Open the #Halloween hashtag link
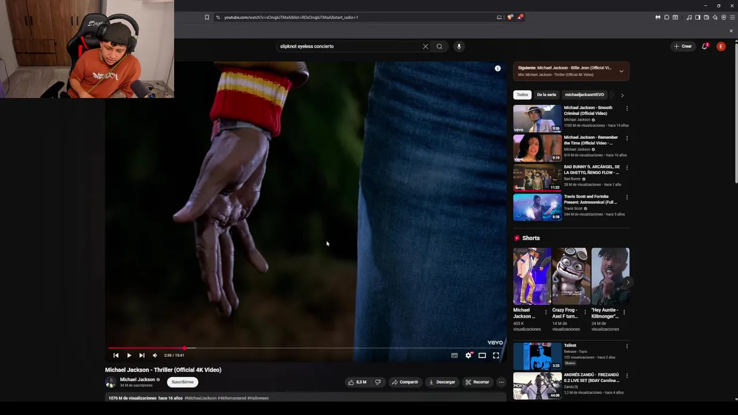The width and height of the screenshot is (738, 415). 258,398
